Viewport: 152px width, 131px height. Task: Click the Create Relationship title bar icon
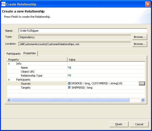pyautogui.click(x=3, y=4)
